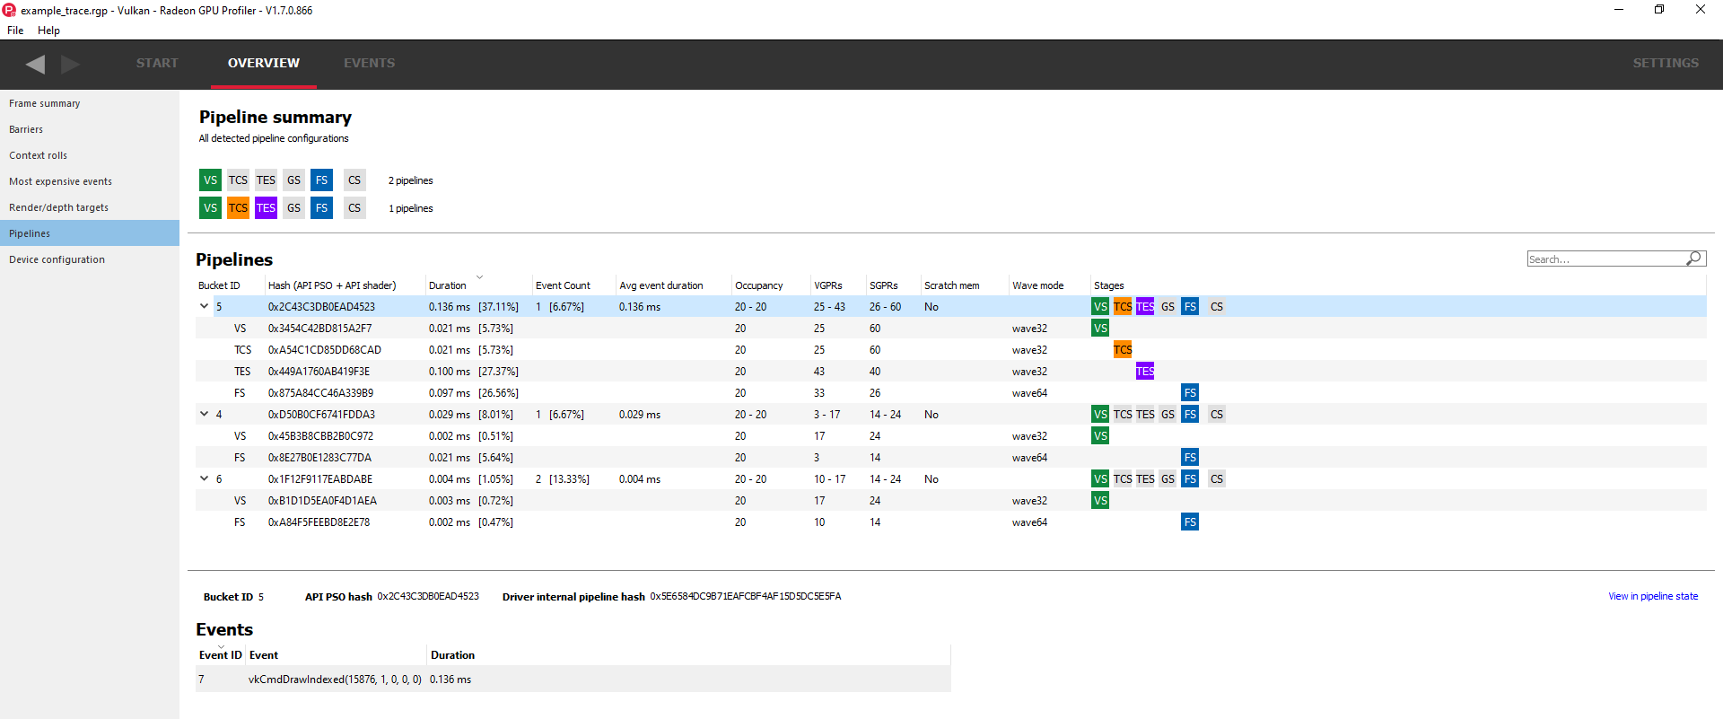Click the back navigation arrow
The image size is (1723, 719).
coord(36,64)
